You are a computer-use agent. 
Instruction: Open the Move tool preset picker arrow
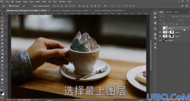coord(6,6)
